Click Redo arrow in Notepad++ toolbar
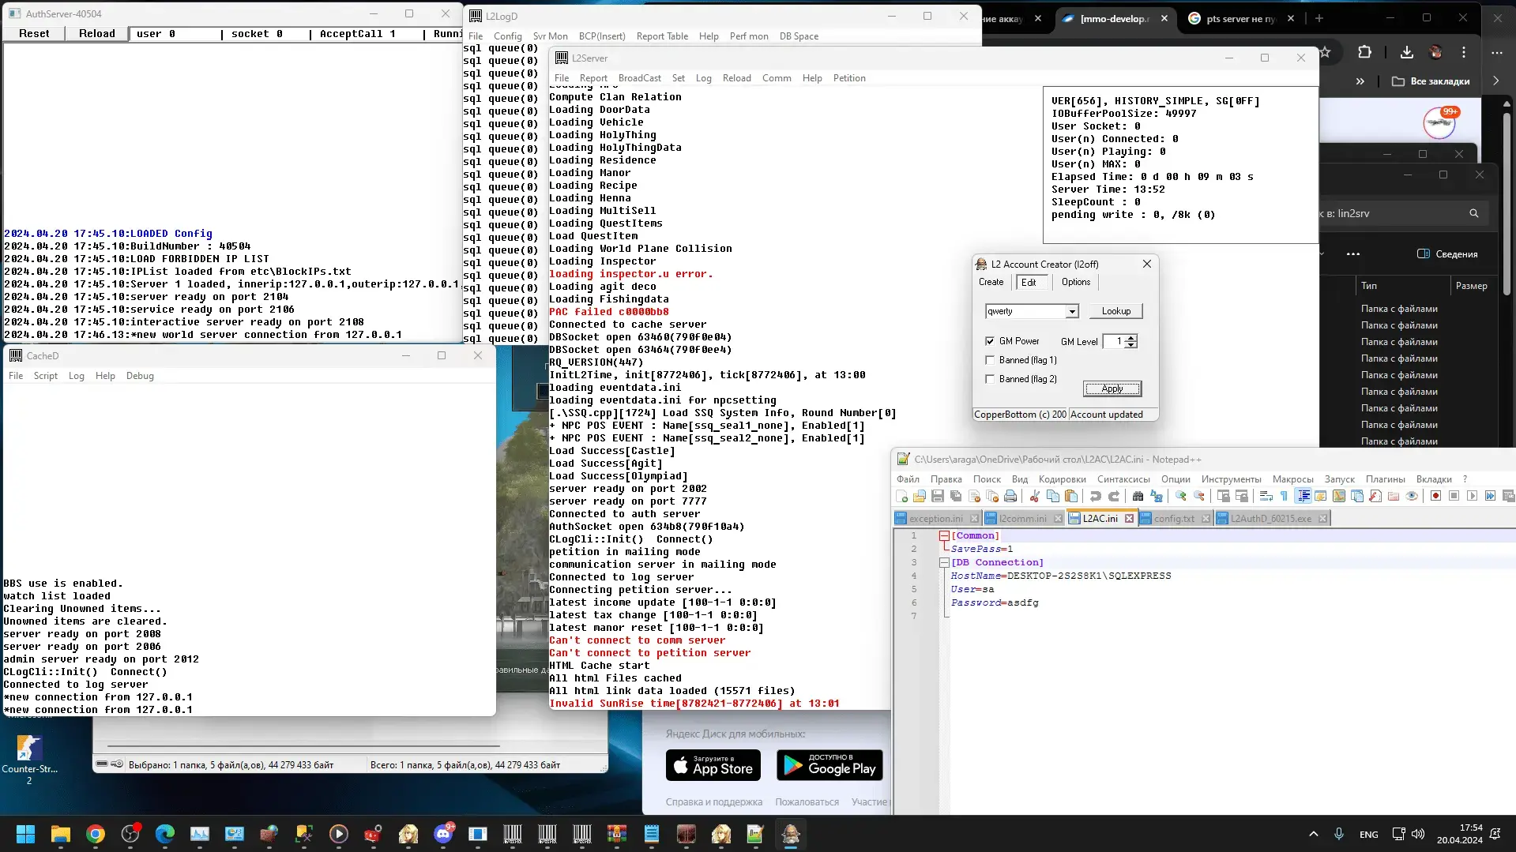The height and width of the screenshot is (852, 1516). click(x=1114, y=496)
